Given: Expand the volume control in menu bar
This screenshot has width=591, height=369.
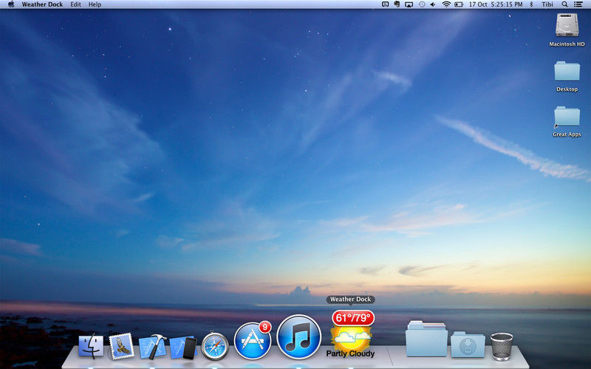Looking at the screenshot, I should point(434,4).
